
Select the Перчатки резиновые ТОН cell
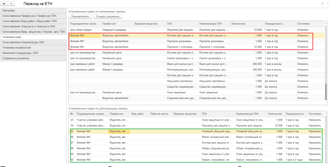182,41
